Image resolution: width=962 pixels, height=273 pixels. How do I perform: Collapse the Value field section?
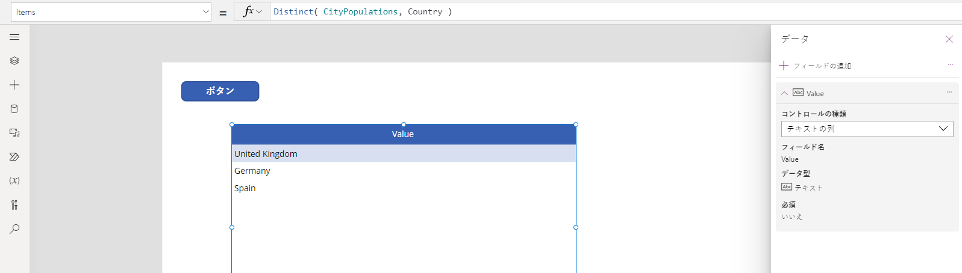tap(784, 93)
